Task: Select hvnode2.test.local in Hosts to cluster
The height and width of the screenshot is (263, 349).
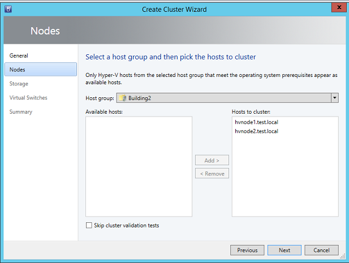Action: pyautogui.click(x=256, y=131)
